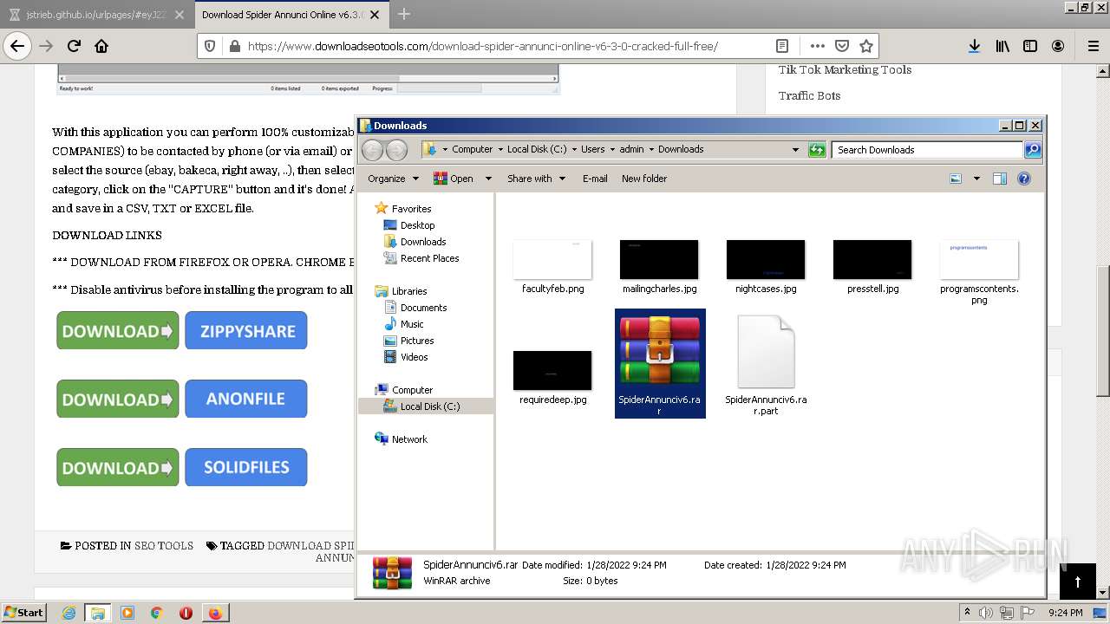1110x624 pixels.
Task: Click the Search Downloads field
Action: 927,150
